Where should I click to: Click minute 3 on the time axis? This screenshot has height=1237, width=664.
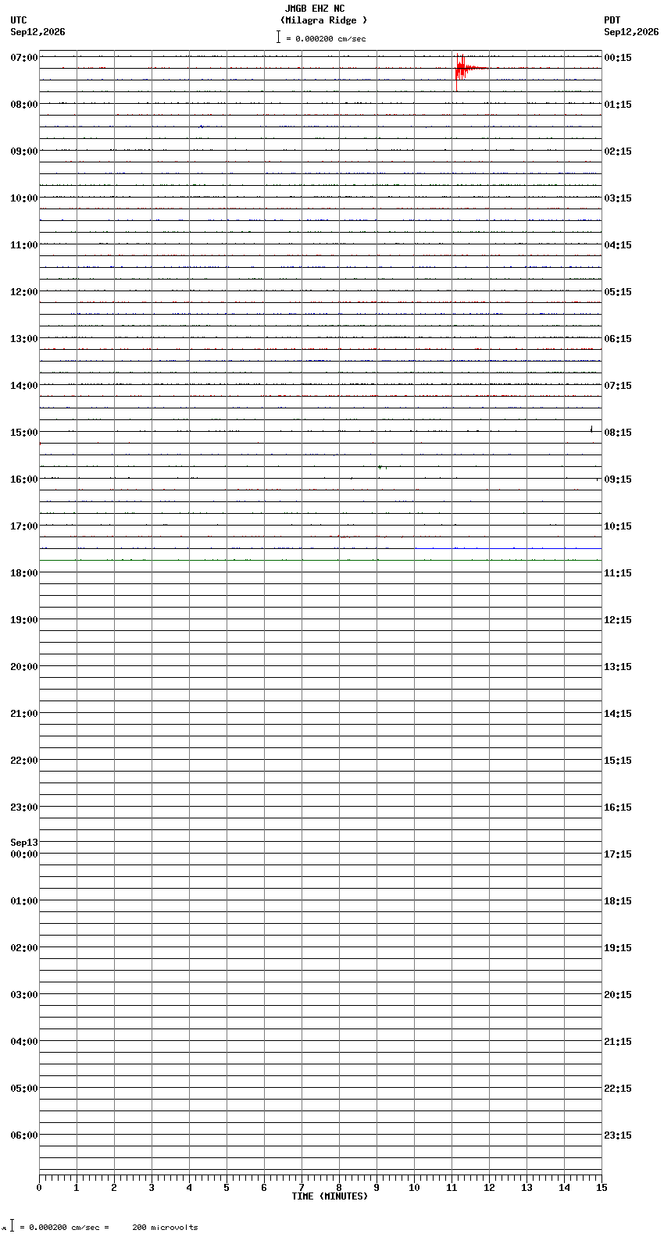(152, 1188)
